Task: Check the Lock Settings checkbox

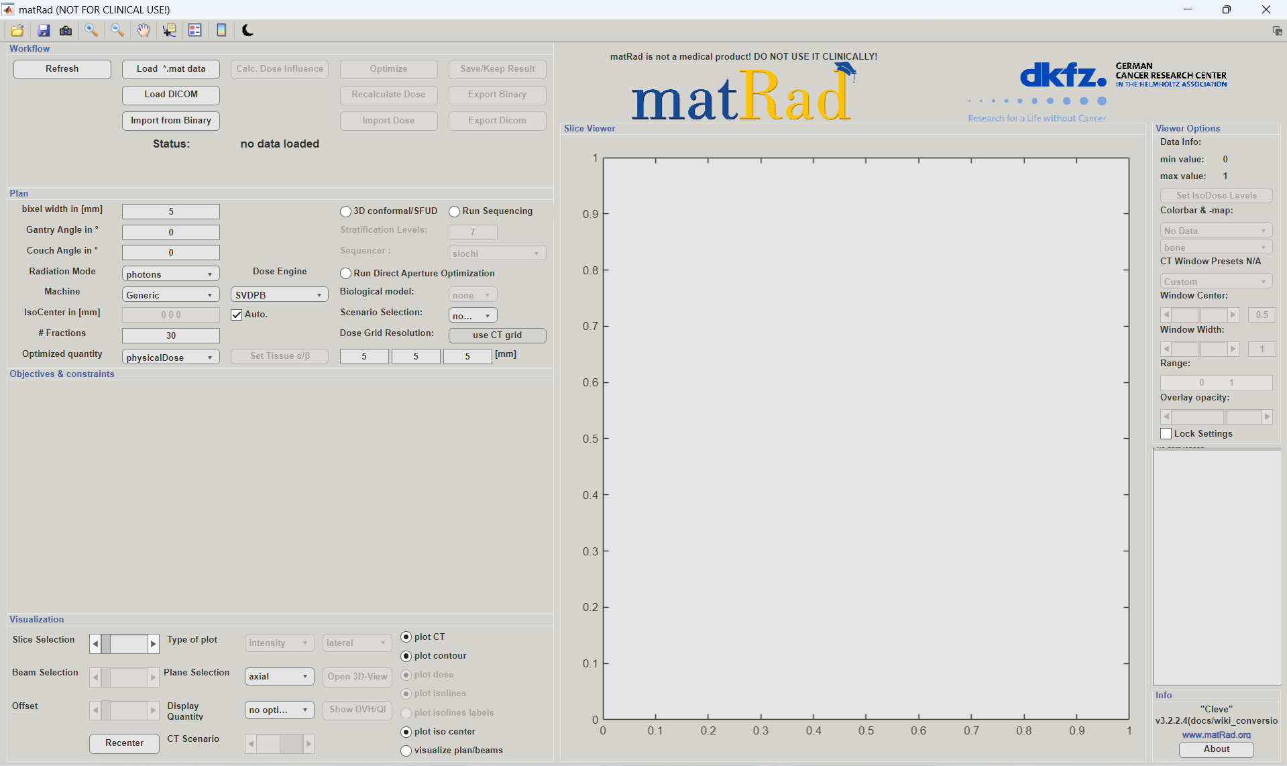Action: (x=1166, y=434)
